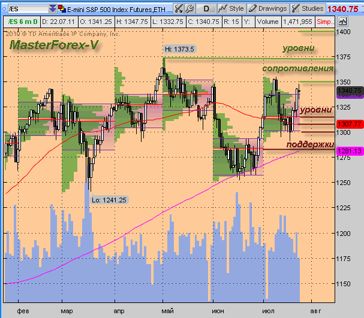Click the low value L: 1332.75
The image size is (364, 318).
pyautogui.click(x=169, y=22)
